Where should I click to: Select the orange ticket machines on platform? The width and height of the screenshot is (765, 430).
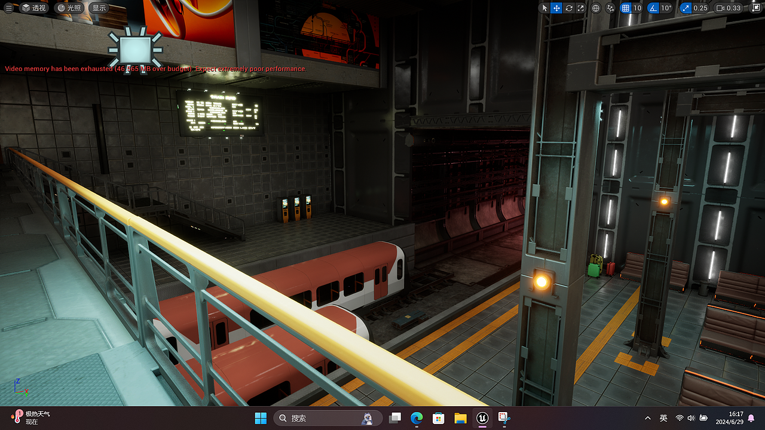point(297,208)
